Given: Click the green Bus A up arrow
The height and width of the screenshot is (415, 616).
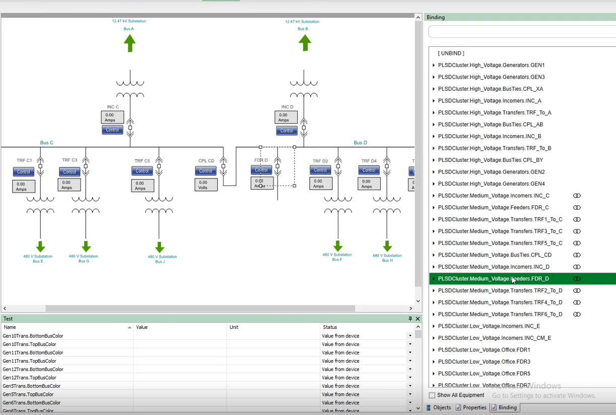Looking at the screenshot, I should pyautogui.click(x=129, y=43).
